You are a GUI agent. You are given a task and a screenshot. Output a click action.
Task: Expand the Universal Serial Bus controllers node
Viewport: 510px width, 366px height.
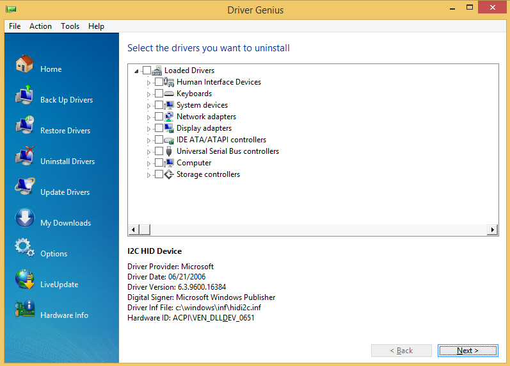pos(148,152)
